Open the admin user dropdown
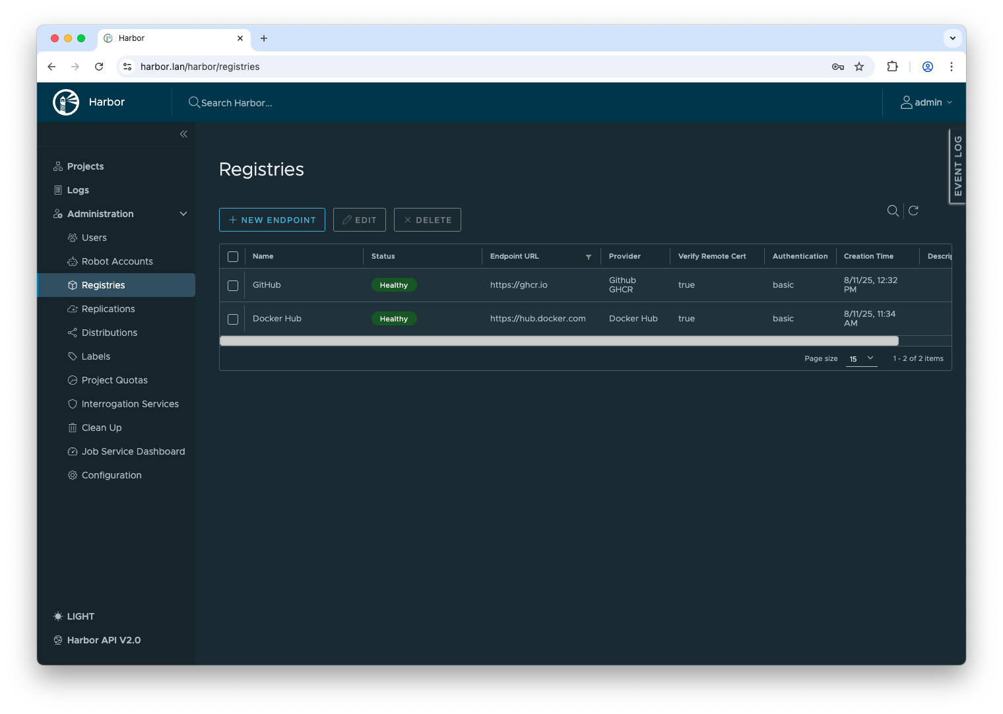The width and height of the screenshot is (1003, 714). pyautogui.click(x=926, y=102)
